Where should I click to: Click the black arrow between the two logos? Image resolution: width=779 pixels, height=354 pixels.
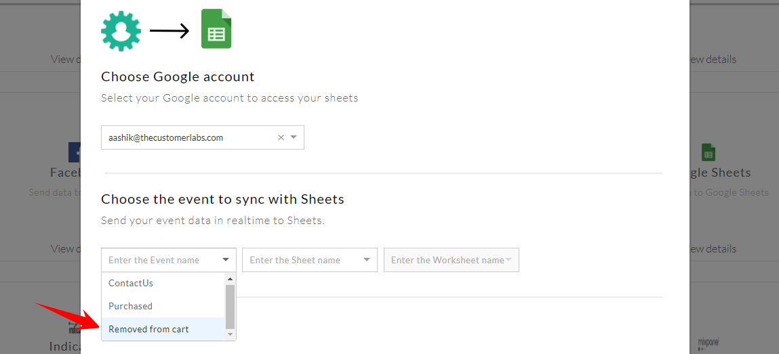[x=169, y=31]
